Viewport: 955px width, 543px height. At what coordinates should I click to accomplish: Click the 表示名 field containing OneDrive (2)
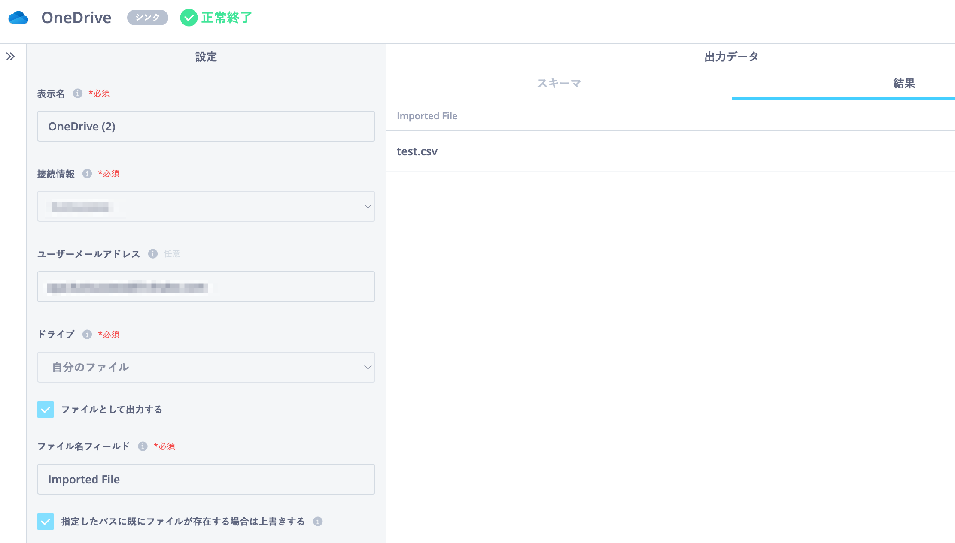(x=206, y=126)
